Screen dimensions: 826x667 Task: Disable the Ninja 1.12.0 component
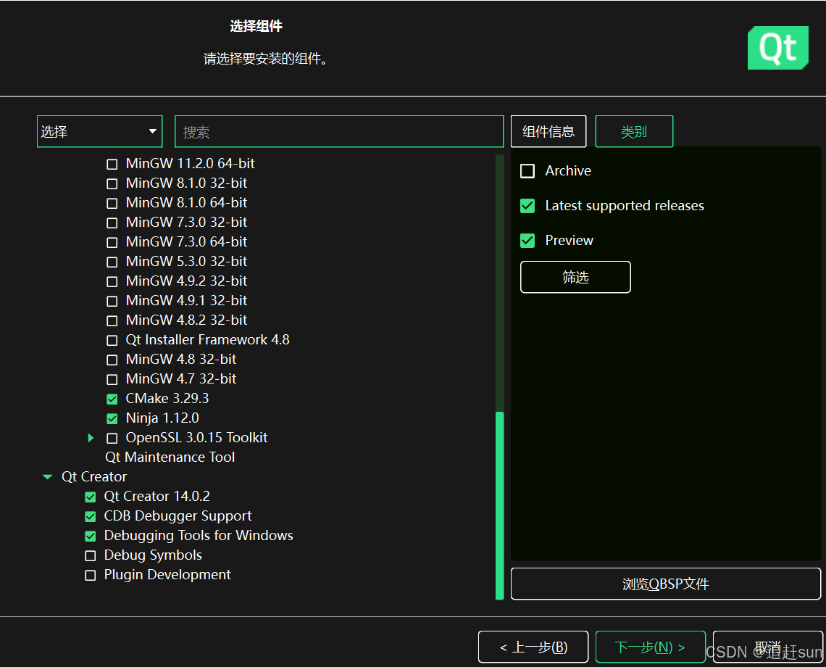(x=112, y=418)
